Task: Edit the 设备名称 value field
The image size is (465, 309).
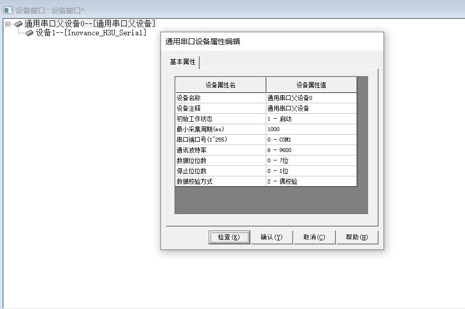Action: 311,98
